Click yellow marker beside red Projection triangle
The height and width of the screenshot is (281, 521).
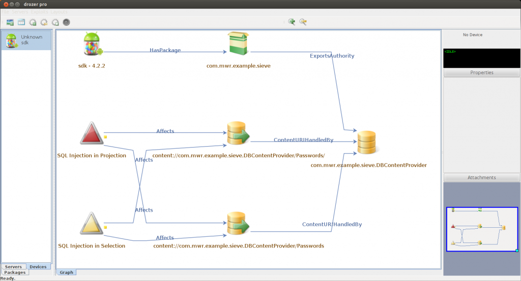pyautogui.click(x=105, y=137)
